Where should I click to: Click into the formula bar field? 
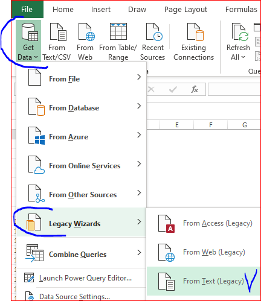tap(234, 89)
